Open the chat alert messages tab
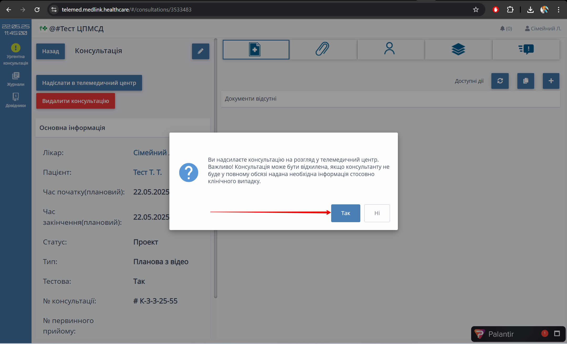567x344 pixels. (526, 50)
